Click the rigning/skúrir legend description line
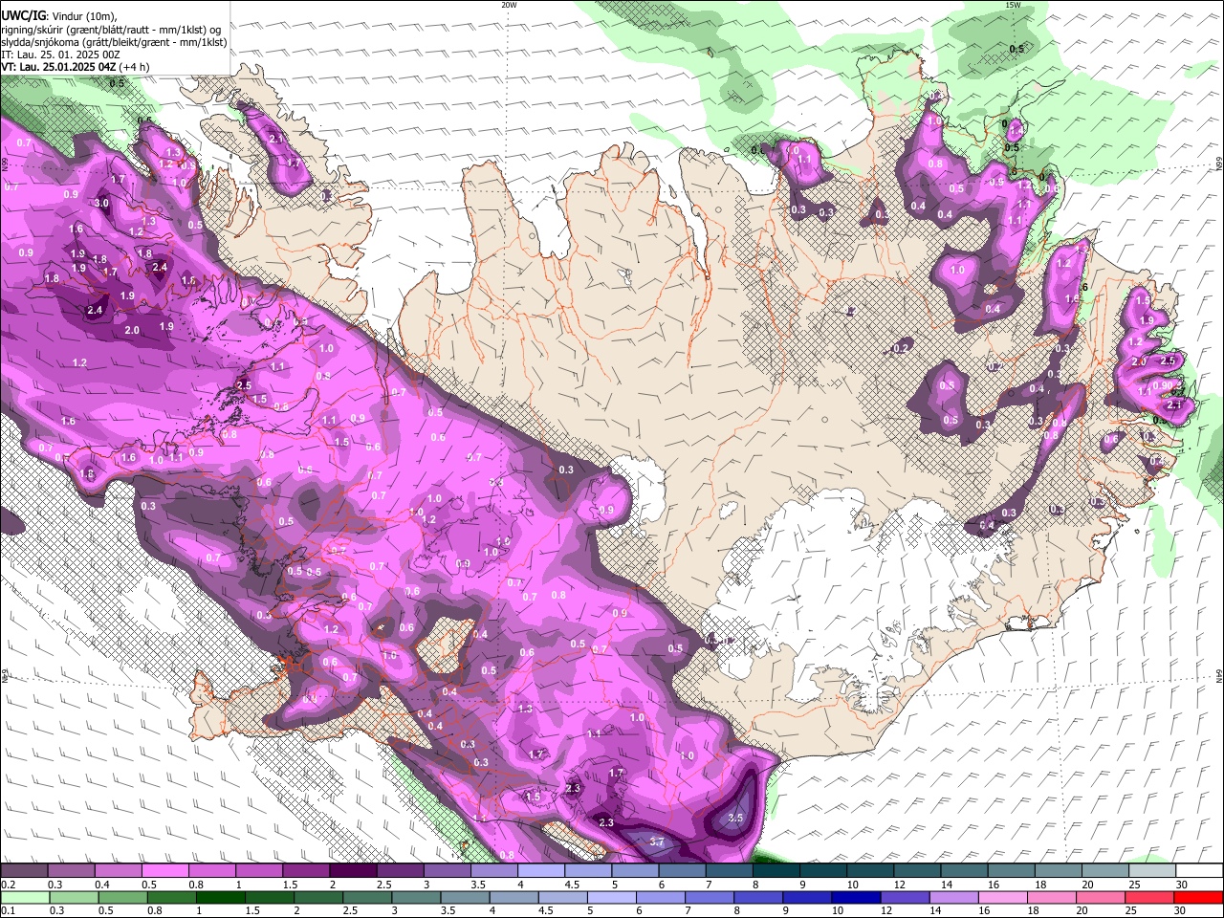This screenshot has height=918, width=1224. pos(112,29)
